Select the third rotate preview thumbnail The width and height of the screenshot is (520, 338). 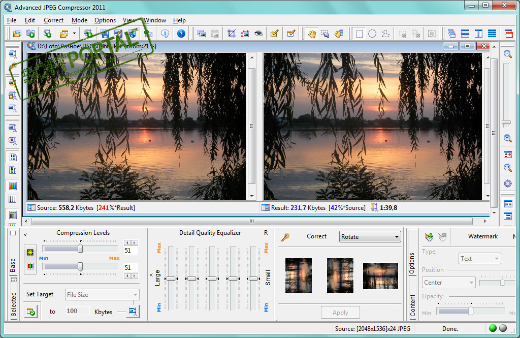coord(380,276)
